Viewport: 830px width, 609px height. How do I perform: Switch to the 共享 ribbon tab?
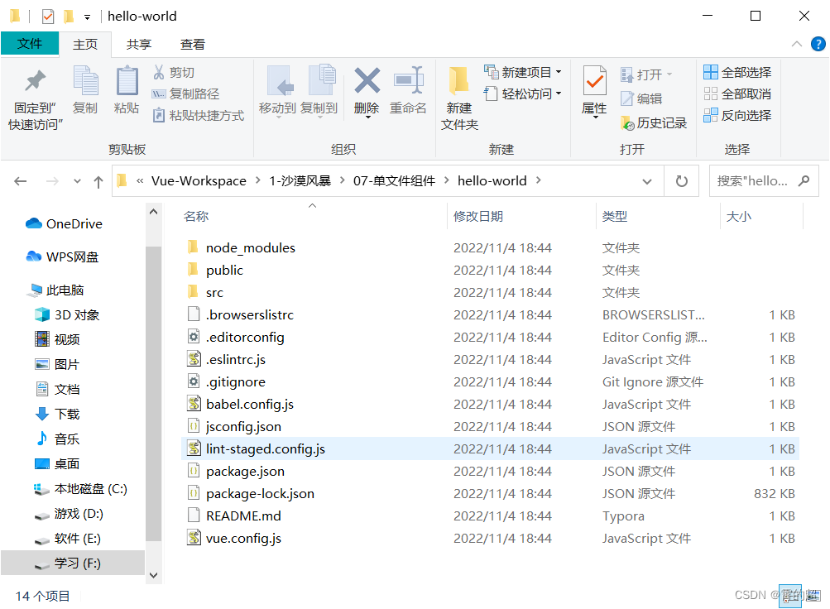tap(139, 45)
